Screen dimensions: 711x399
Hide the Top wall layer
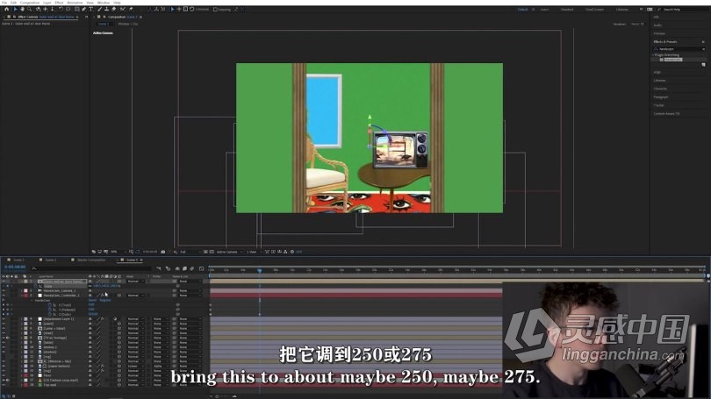click(4, 385)
